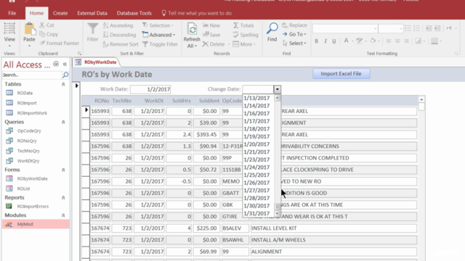This screenshot has width=465, height=261.
Task: Run the Spelling check
Action: coord(246,35)
